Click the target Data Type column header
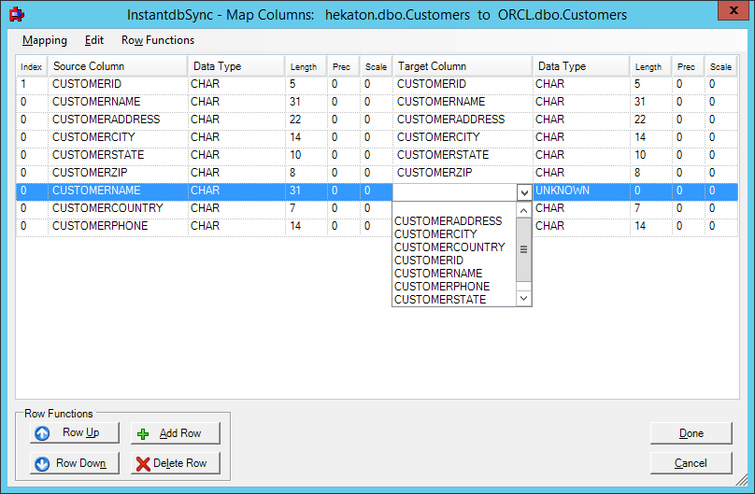Image resolution: width=755 pixels, height=494 pixels. click(581, 66)
